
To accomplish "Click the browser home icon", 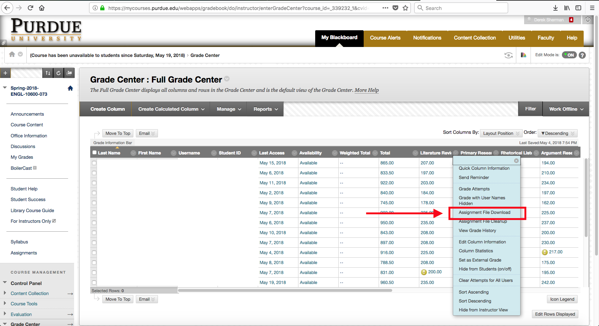I will [42, 8].
